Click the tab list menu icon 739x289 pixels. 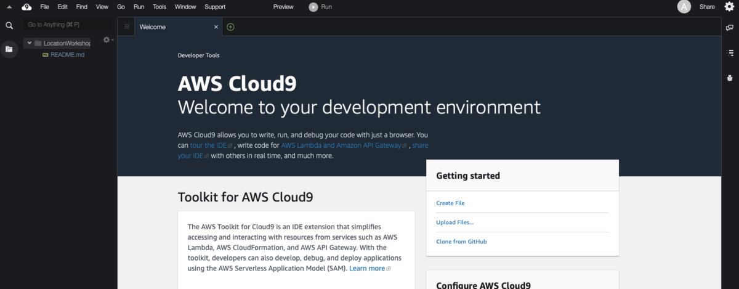[x=127, y=27]
